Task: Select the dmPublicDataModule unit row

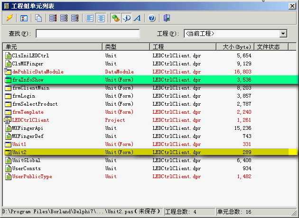Action: point(37,72)
